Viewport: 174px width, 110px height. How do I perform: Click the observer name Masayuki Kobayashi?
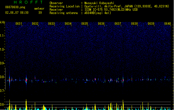[99, 3]
